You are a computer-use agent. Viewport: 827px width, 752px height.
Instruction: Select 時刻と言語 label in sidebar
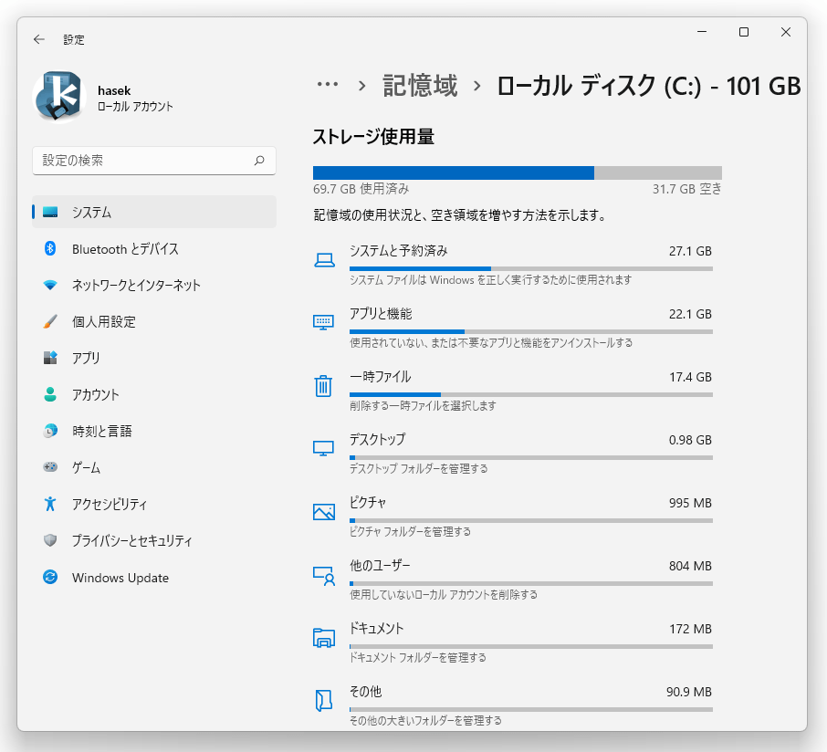(102, 431)
